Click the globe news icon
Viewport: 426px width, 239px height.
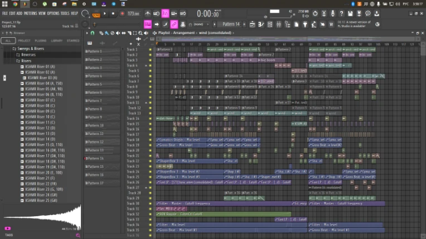377,24
